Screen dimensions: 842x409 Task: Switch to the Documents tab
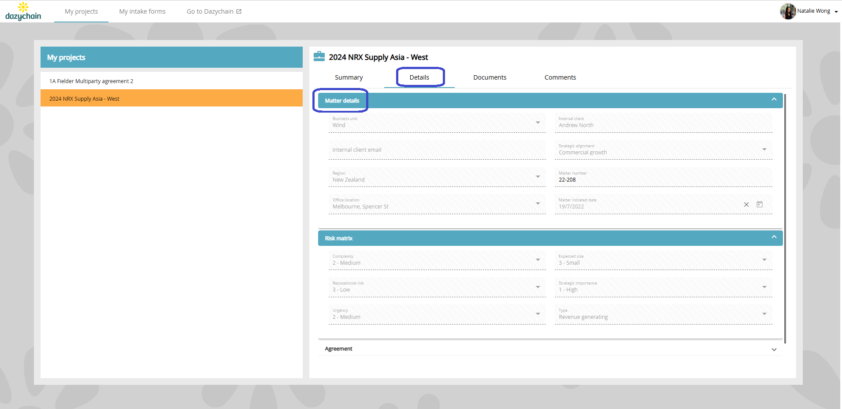click(x=490, y=77)
